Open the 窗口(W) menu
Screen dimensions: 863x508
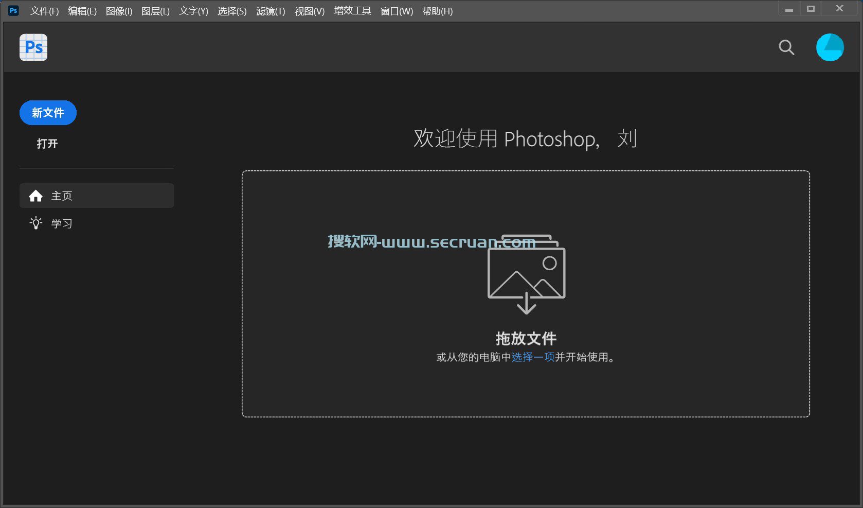pos(397,11)
